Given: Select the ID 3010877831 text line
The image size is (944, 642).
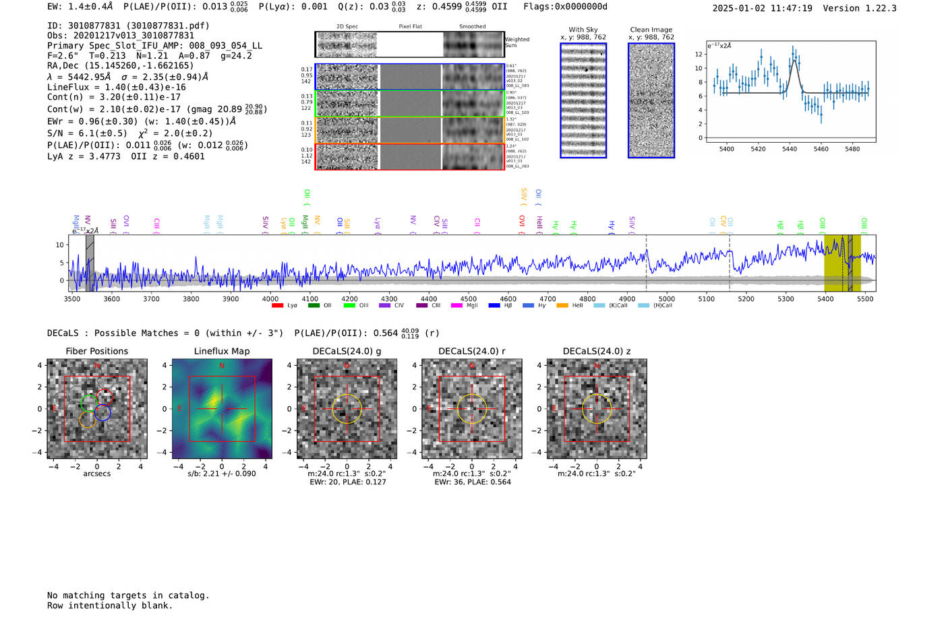Looking at the screenshot, I should click(x=128, y=26).
